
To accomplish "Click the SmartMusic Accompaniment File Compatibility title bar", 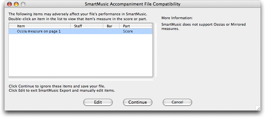I will (x=132, y=4).
